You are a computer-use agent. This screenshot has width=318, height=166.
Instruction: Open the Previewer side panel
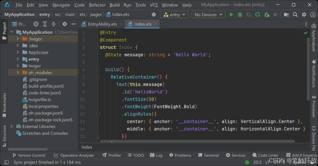[314, 106]
